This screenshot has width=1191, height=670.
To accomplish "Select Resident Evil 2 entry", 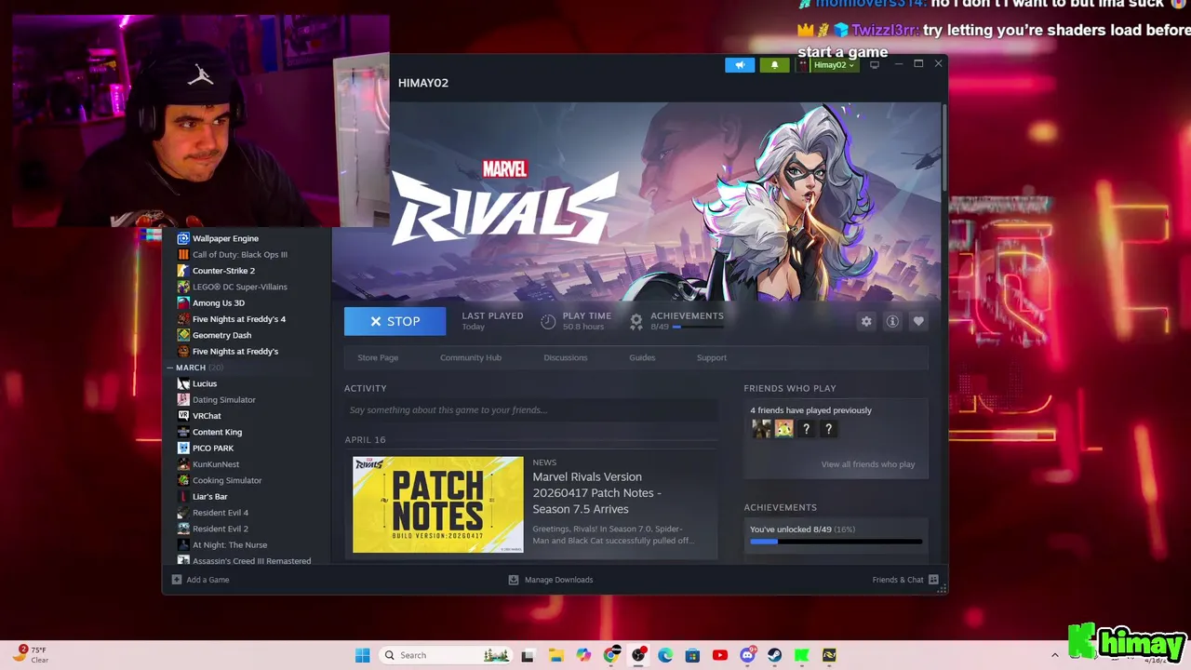I will click(x=213, y=529).
